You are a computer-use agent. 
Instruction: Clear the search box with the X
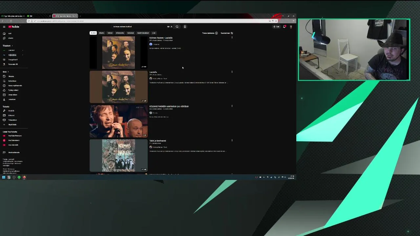coord(171,27)
